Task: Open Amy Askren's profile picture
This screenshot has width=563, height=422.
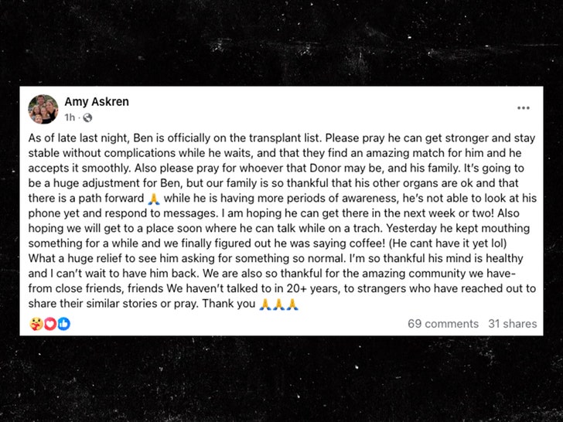Action: 43,110
